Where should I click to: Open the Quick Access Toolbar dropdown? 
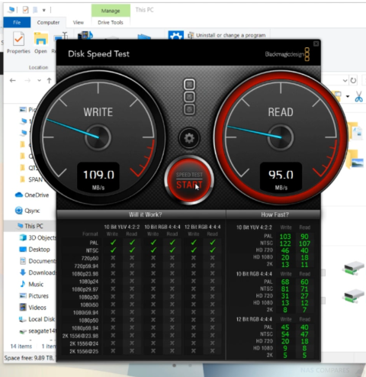[x=44, y=10]
